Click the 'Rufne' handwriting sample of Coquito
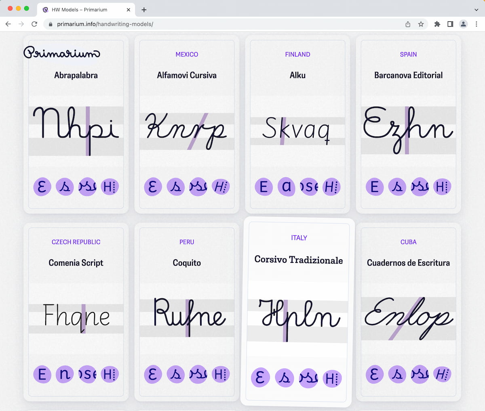This screenshot has height=411, width=485. click(x=187, y=318)
